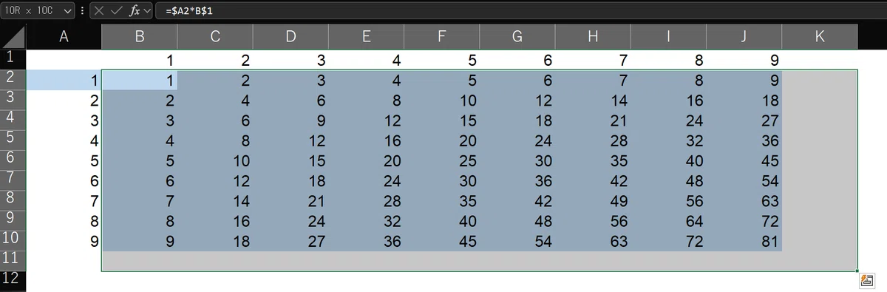Select column header A
This screenshot has height=292, width=887.
point(64,37)
